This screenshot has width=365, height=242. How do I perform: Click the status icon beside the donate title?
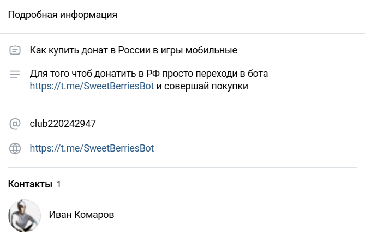15,51
